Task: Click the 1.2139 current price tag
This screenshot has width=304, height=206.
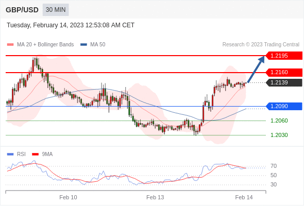Action: pos(284,82)
